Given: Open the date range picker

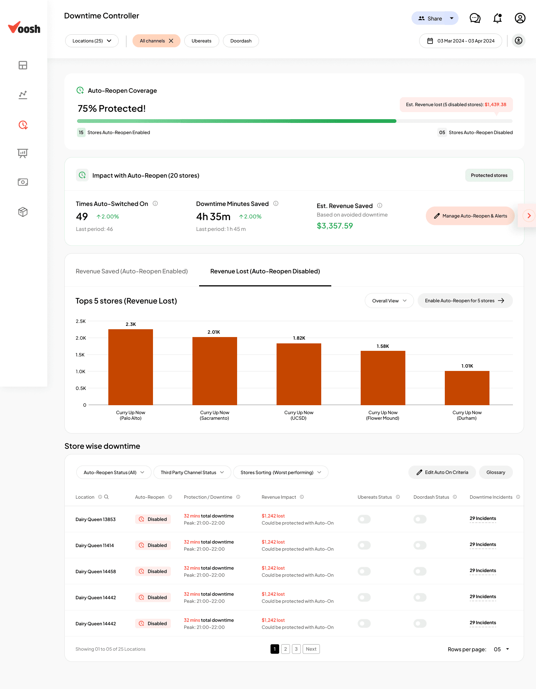Looking at the screenshot, I should point(460,41).
